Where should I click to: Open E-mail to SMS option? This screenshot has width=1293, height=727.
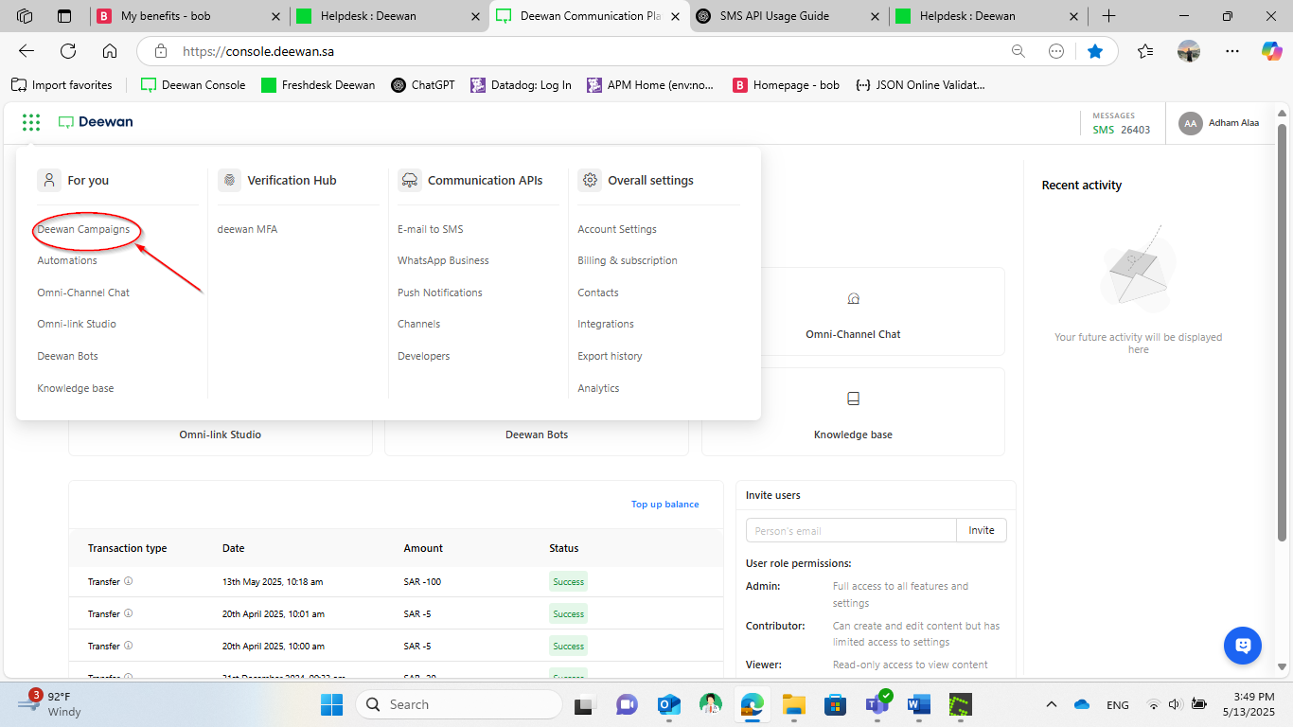[x=431, y=229]
